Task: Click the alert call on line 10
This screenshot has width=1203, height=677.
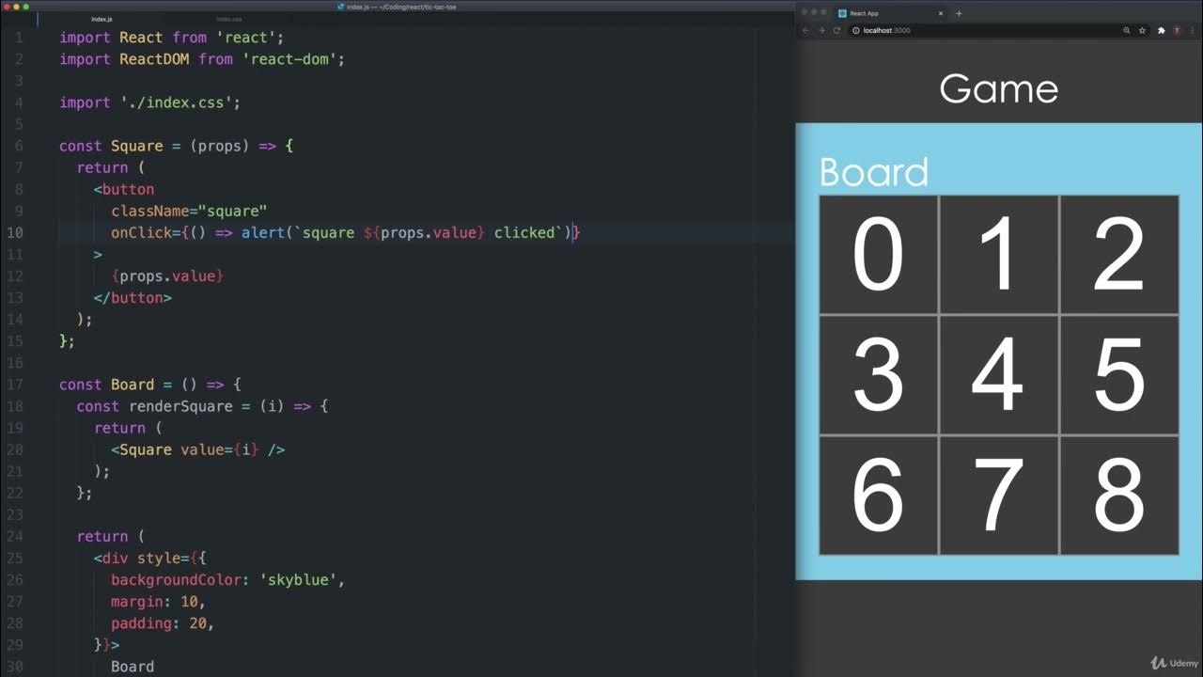Action: 407,232
